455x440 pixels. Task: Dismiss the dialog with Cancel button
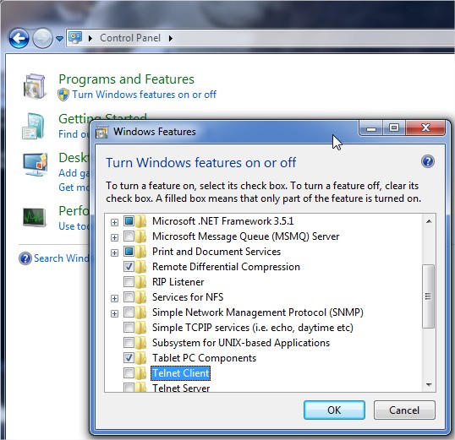[x=404, y=410]
